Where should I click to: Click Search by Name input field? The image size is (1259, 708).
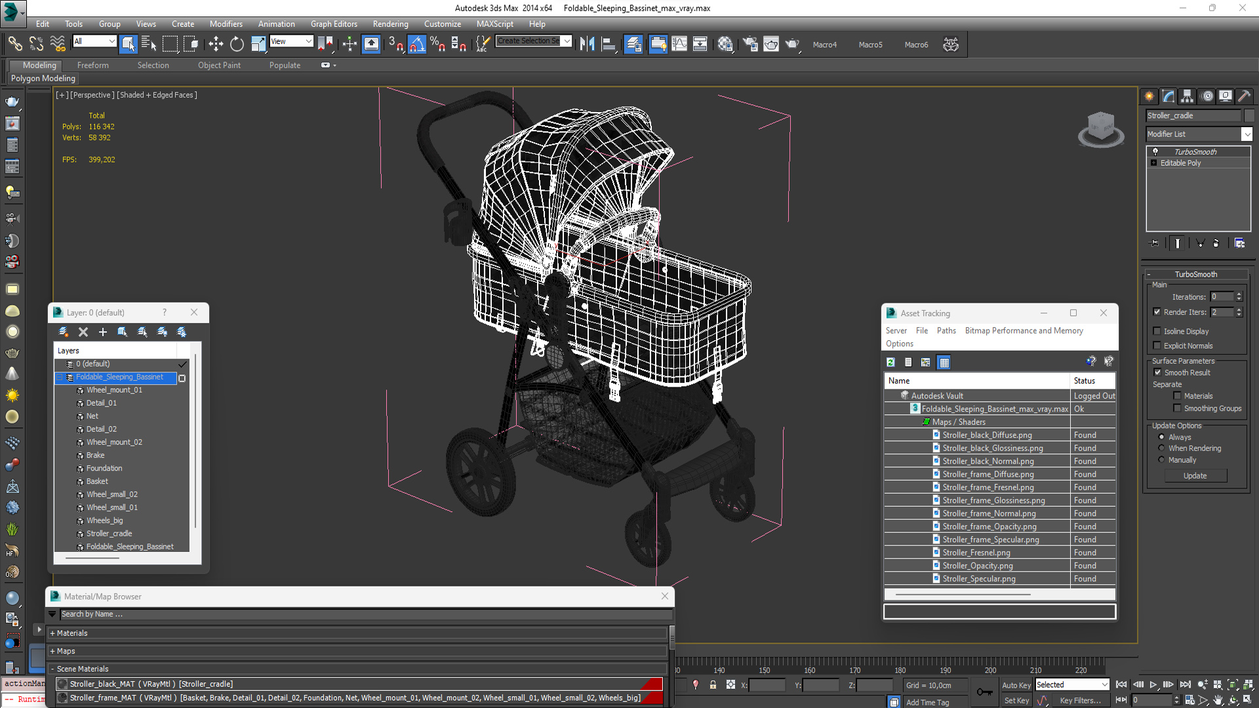click(x=359, y=614)
